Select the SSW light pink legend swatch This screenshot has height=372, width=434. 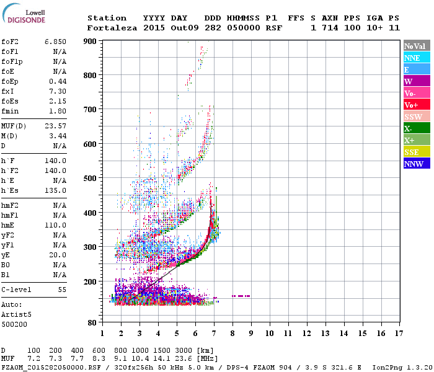pos(417,116)
